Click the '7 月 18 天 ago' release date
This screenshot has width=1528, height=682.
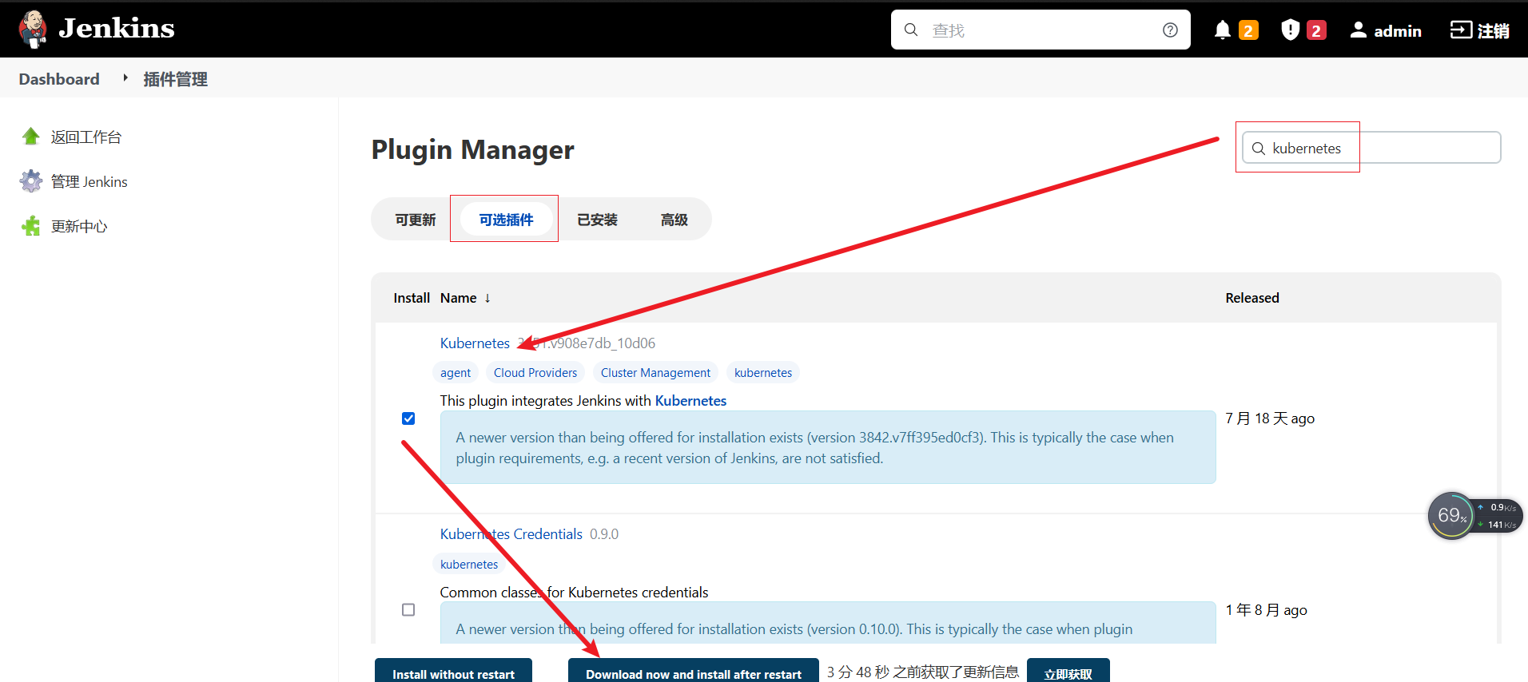(x=1270, y=418)
